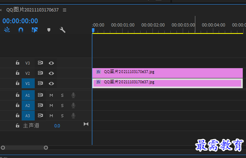Solo track A1

62,95
